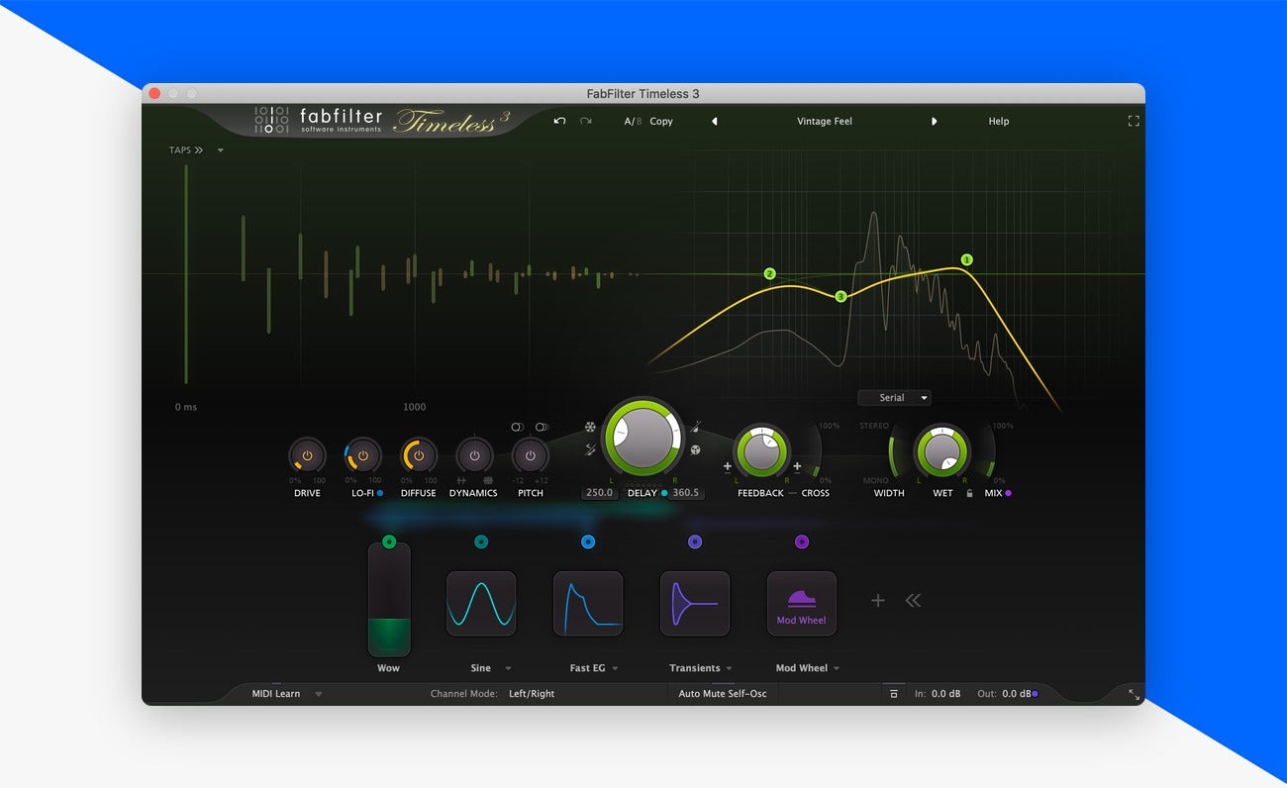Add a new modulation source with plus
Image resolution: width=1287 pixels, height=788 pixels.
[877, 600]
